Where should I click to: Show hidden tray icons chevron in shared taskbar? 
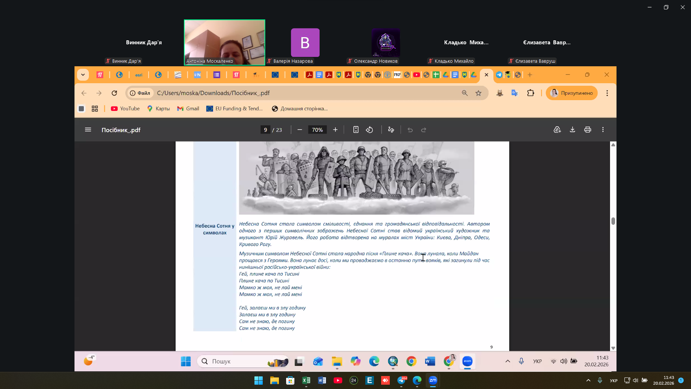507,361
